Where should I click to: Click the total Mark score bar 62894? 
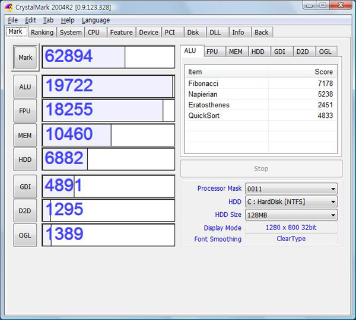click(109, 57)
